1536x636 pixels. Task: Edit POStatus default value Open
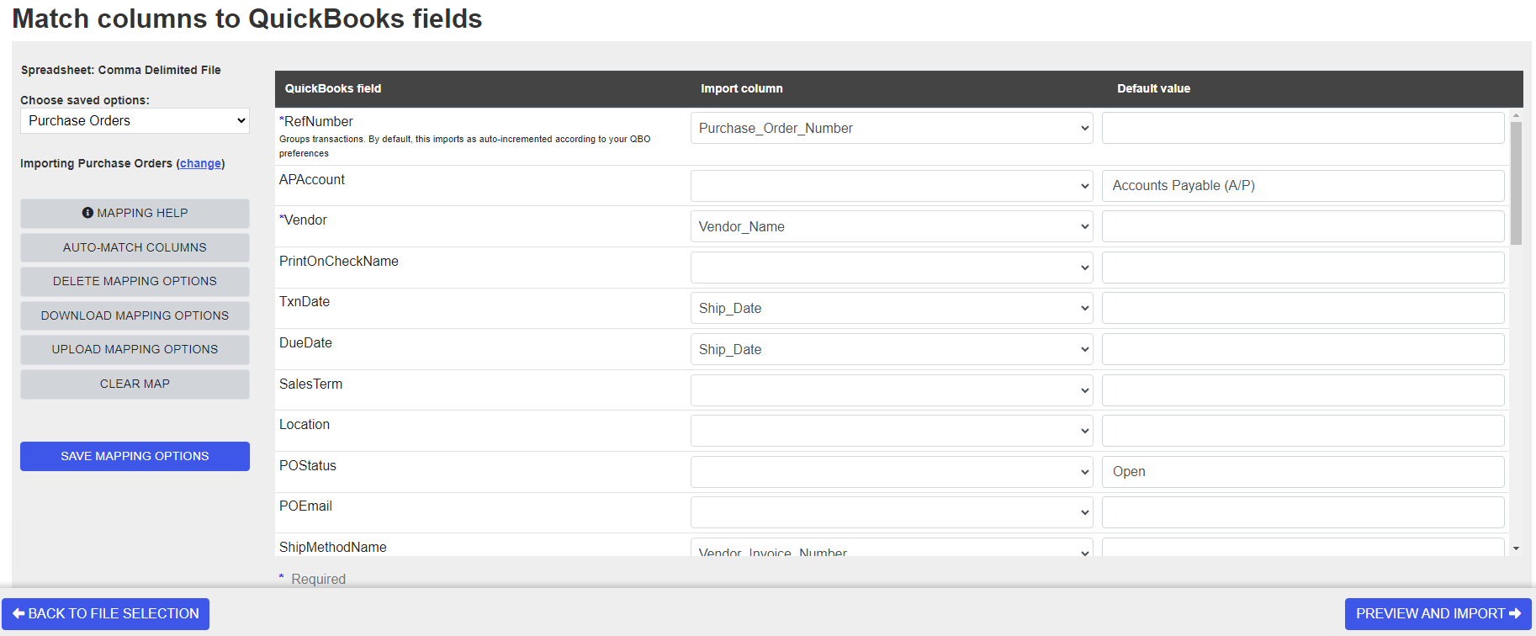click(1303, 472)
